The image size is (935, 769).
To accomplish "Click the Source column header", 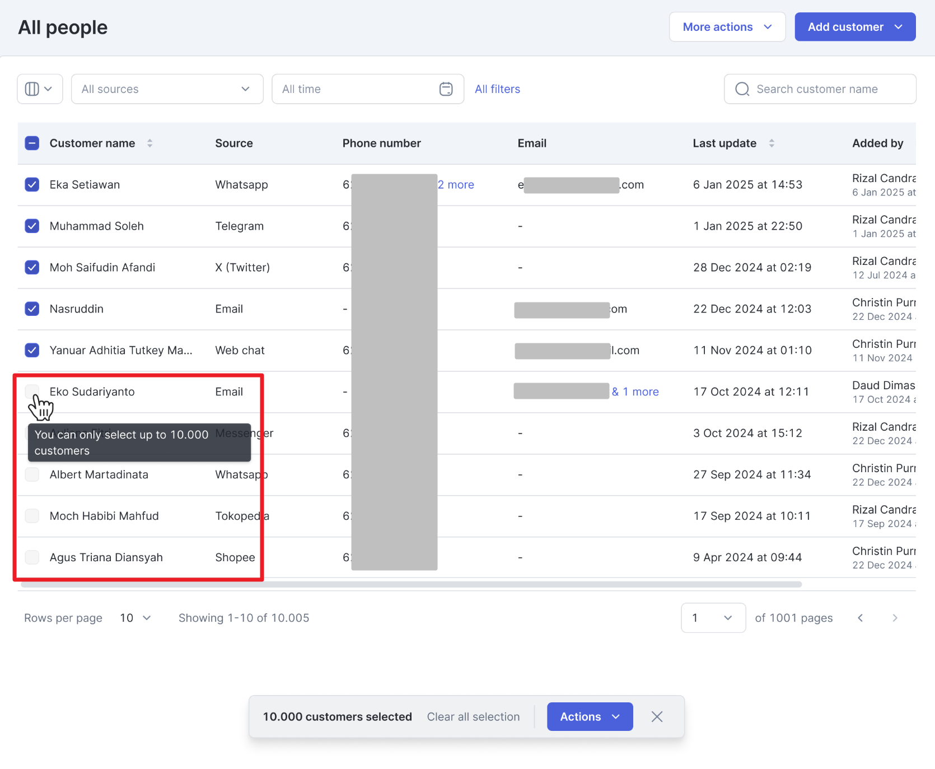I will [x=234, y=143].
